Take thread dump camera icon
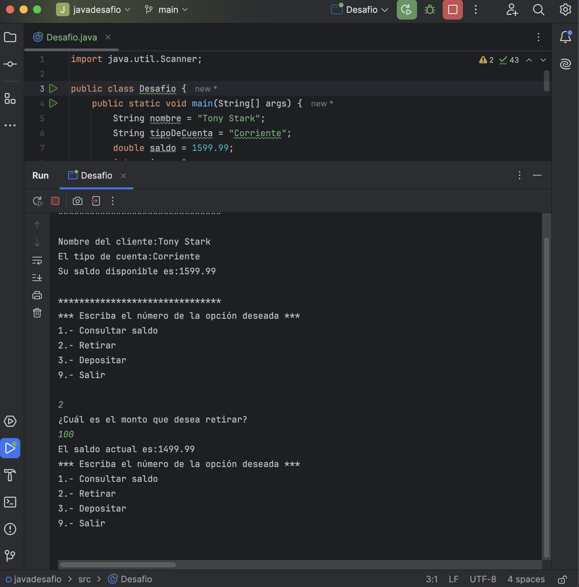The image size is (579, 587). tap(78, 201)
